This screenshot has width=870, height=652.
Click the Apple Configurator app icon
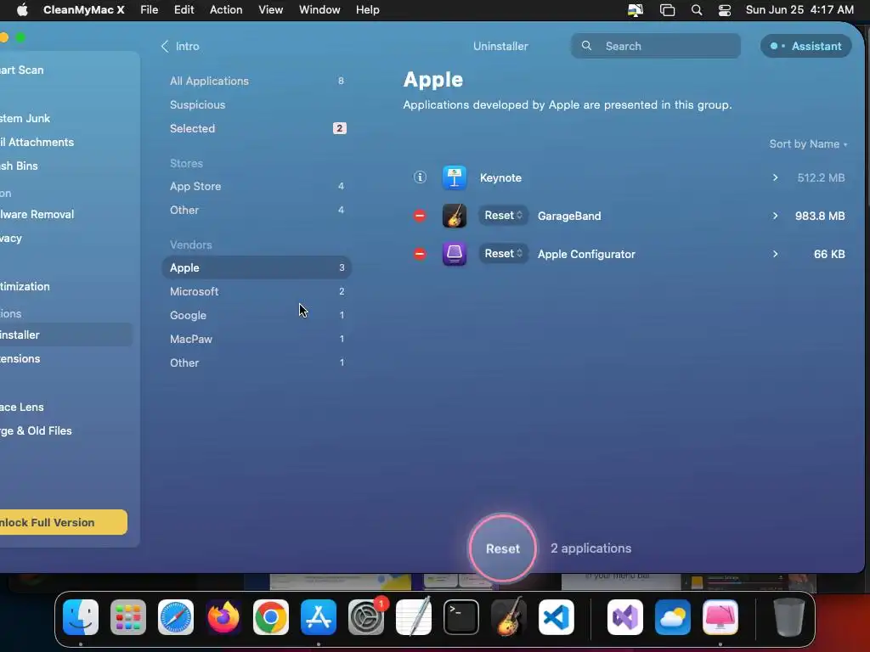[454, 254]
